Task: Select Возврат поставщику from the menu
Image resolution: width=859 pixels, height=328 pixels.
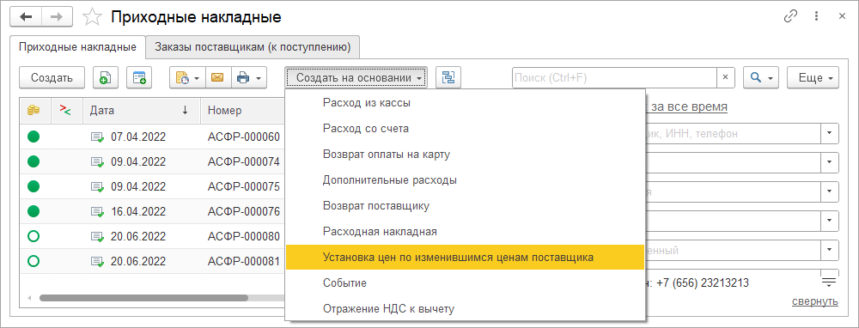Action: pos(376,206)
